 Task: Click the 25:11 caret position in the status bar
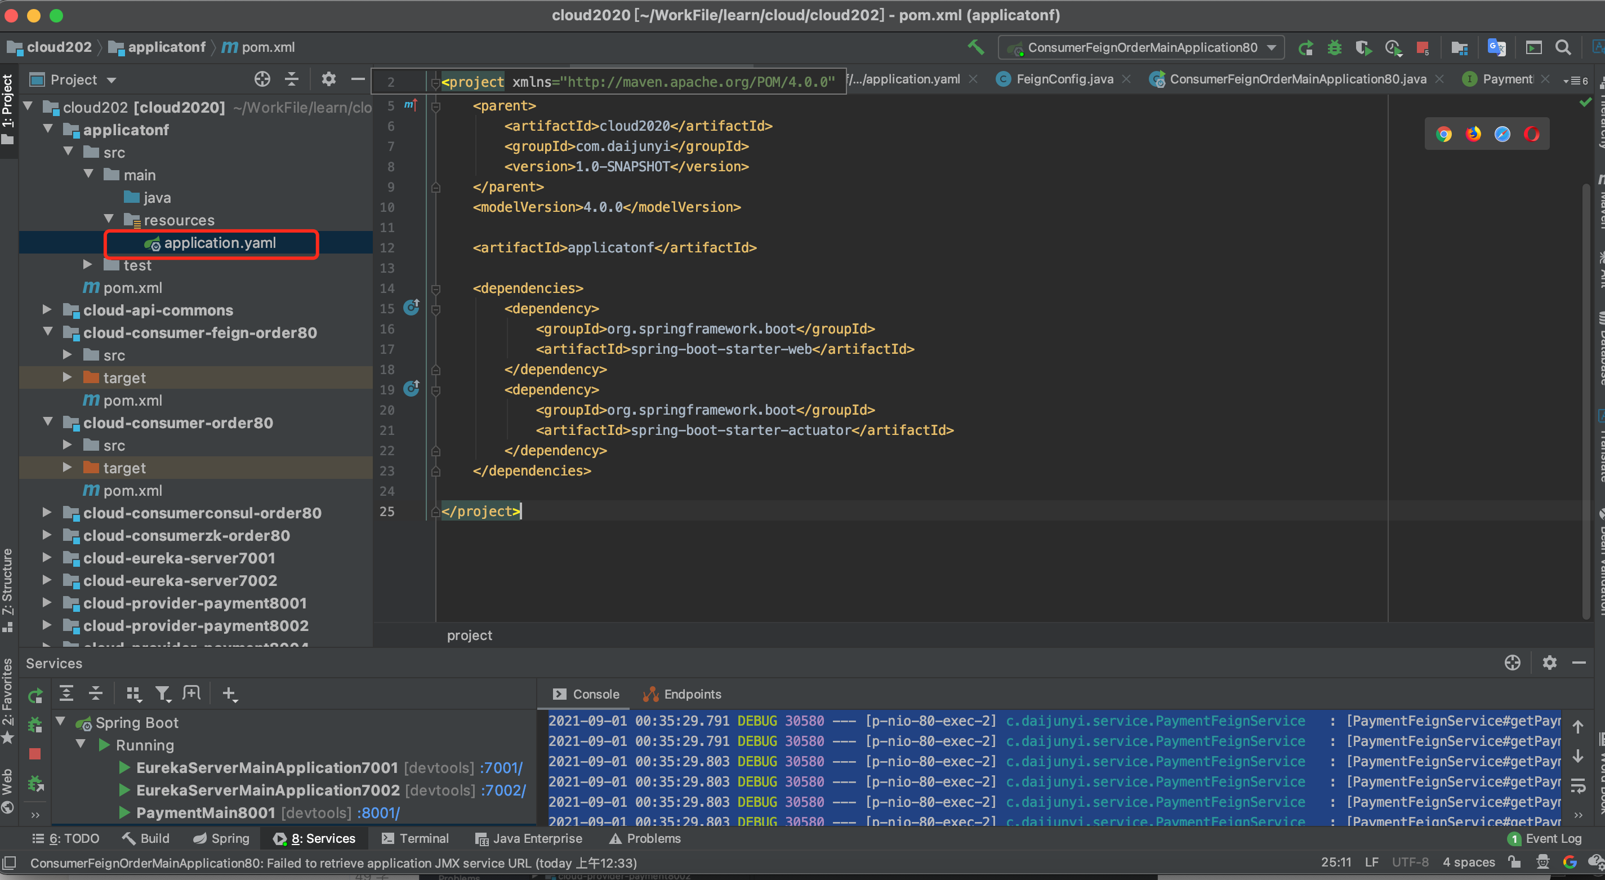[x=1336, y=862]
